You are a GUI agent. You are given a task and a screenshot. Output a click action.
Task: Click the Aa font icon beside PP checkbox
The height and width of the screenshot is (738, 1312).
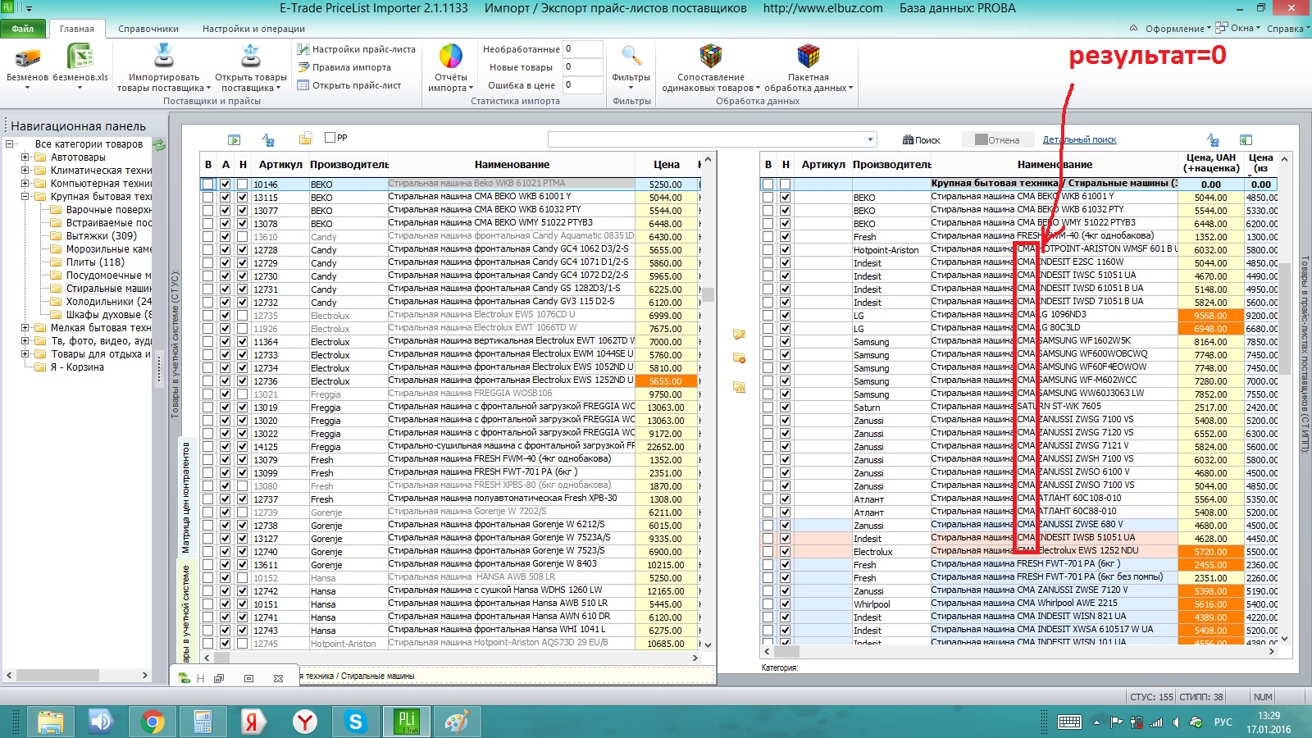click(x=268, y=139)
